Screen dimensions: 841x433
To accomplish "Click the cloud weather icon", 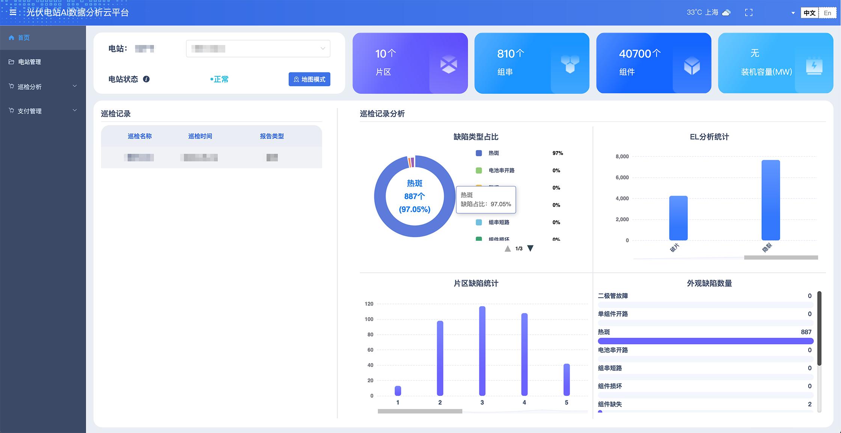I will [726, 13].
